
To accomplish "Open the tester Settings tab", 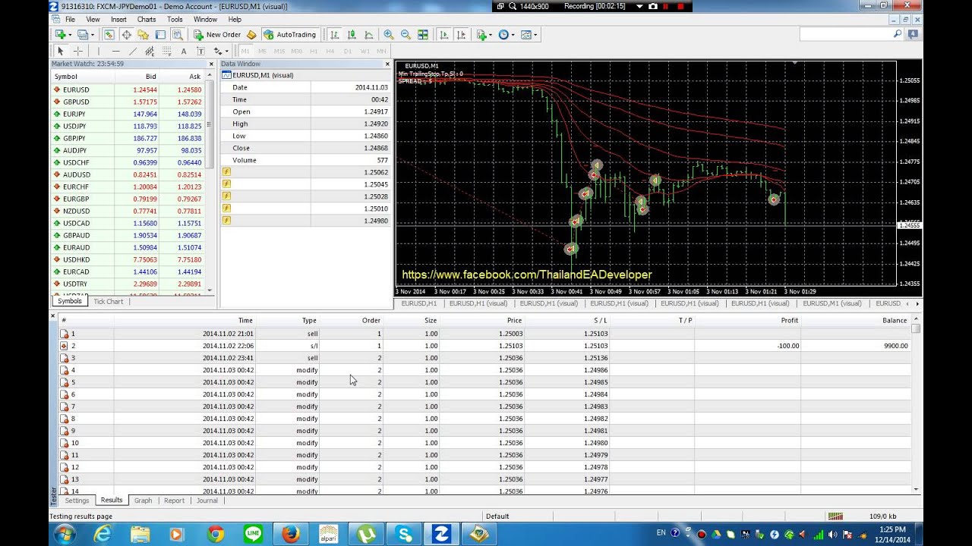I will click(x=77, y=500).
